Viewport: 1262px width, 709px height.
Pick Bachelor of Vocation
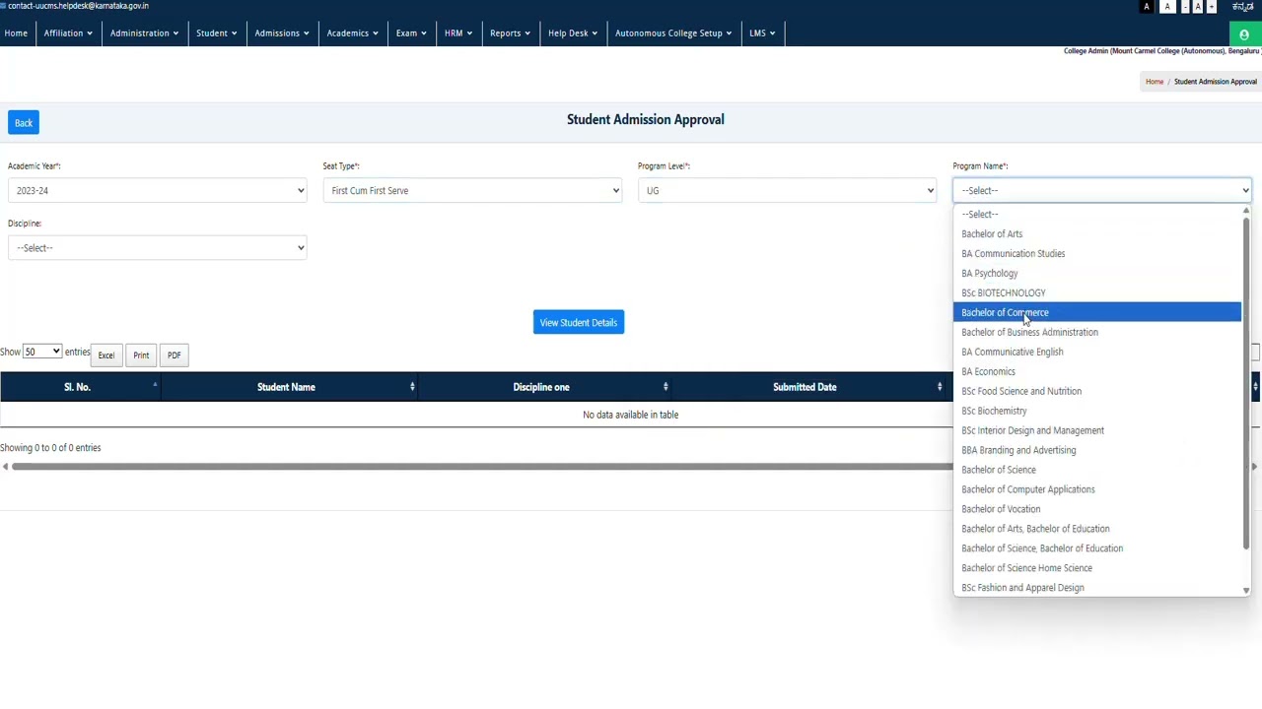(x=1097, y=510)
